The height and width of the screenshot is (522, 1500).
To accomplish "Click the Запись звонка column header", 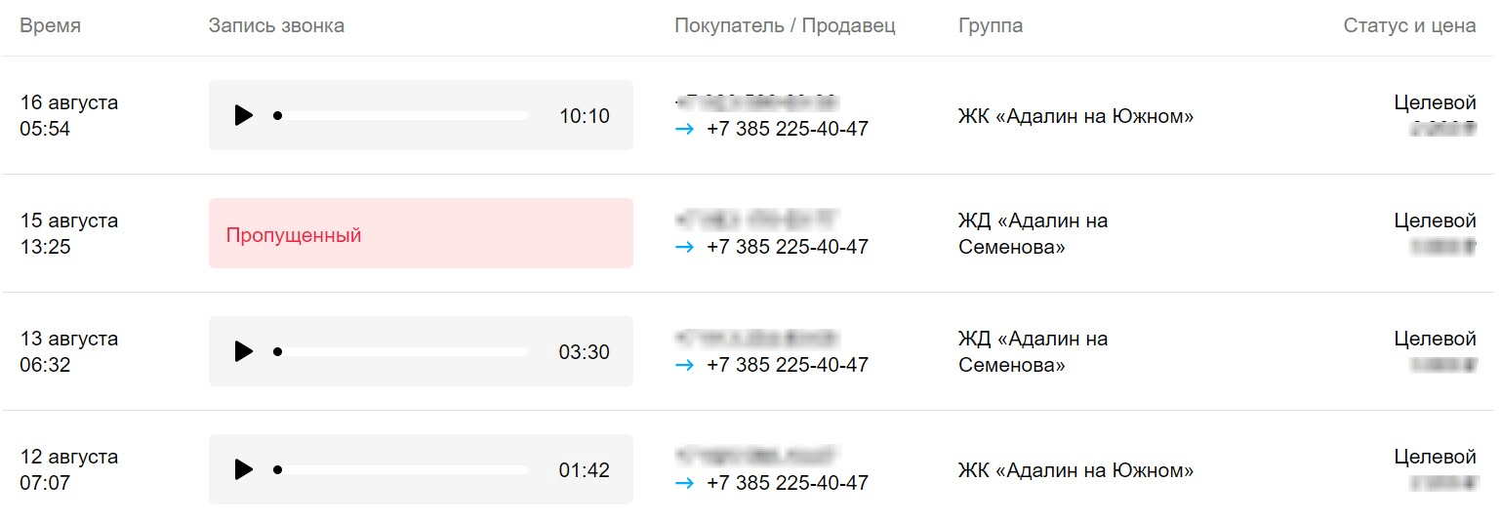I will point(276,26).
